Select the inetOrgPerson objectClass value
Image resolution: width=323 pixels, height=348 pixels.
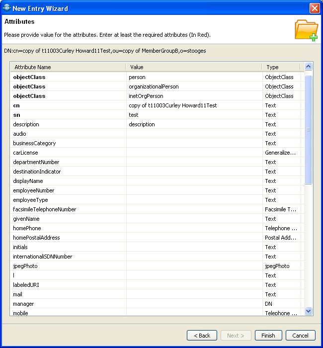pyautogui.click(x=194, y=96)
